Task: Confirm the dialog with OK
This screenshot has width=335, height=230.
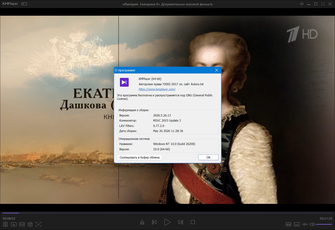Action: pos(208,158)
